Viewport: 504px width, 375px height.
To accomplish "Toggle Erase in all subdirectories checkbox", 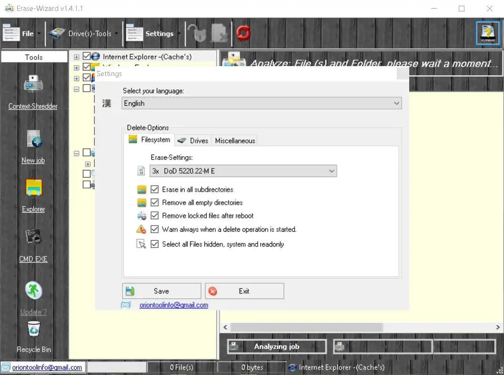I will point(155,189).
